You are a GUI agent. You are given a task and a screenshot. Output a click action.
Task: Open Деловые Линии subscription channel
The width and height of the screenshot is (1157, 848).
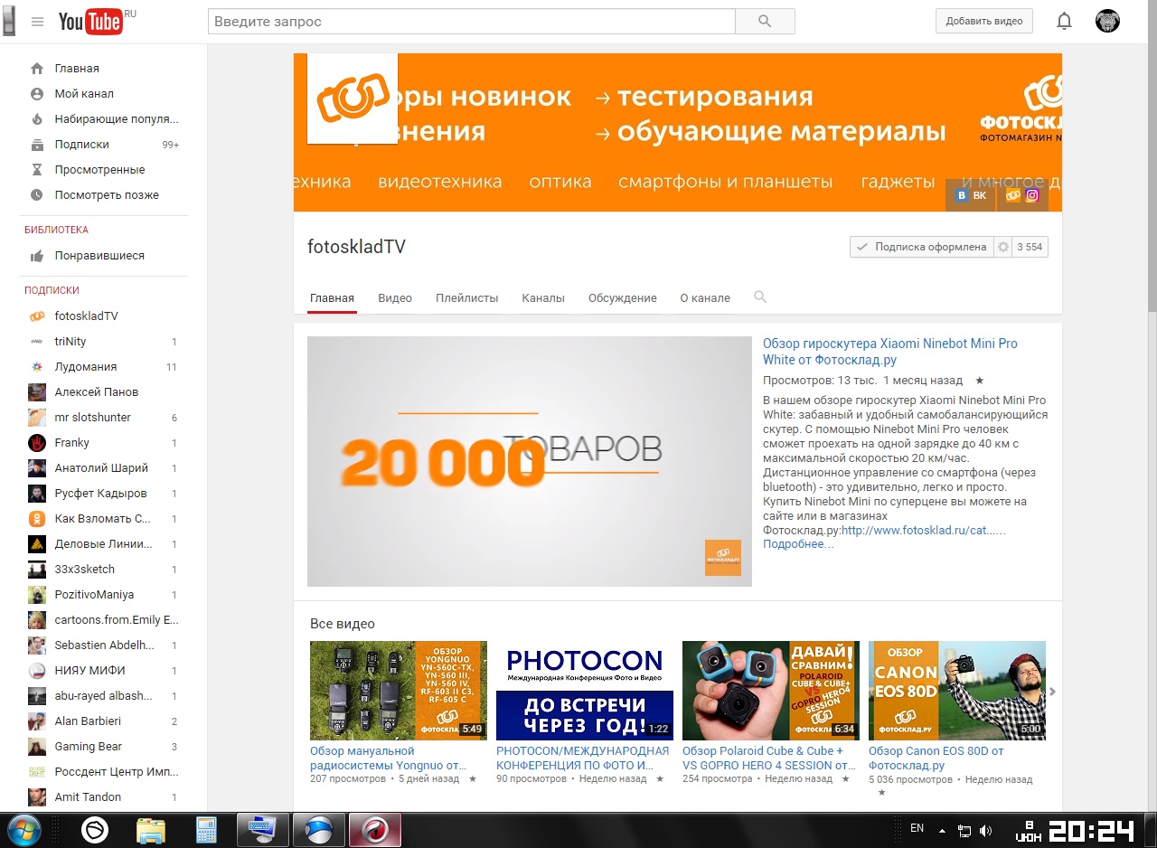104,544
